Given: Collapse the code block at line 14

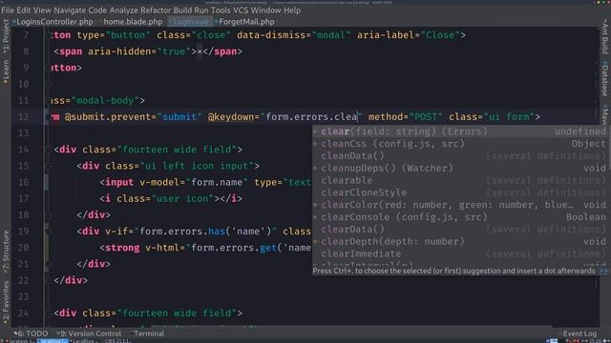Looking at the screenshot, I should pyautogui.click(x=48, y=150).
